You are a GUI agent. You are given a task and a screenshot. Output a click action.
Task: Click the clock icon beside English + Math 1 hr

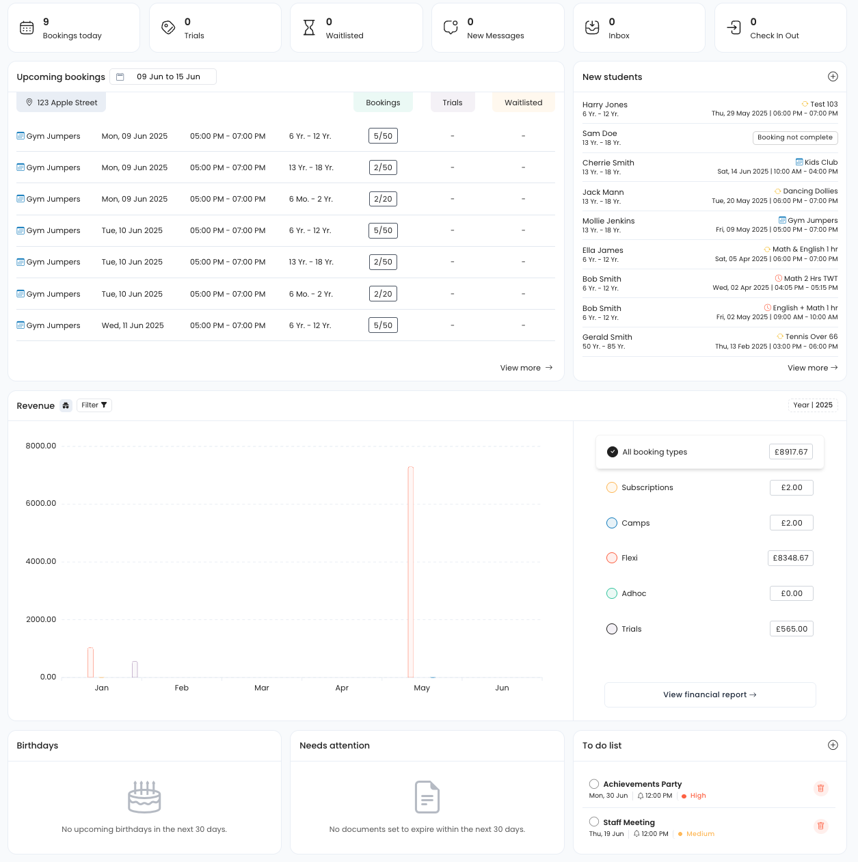click(768, 308)
